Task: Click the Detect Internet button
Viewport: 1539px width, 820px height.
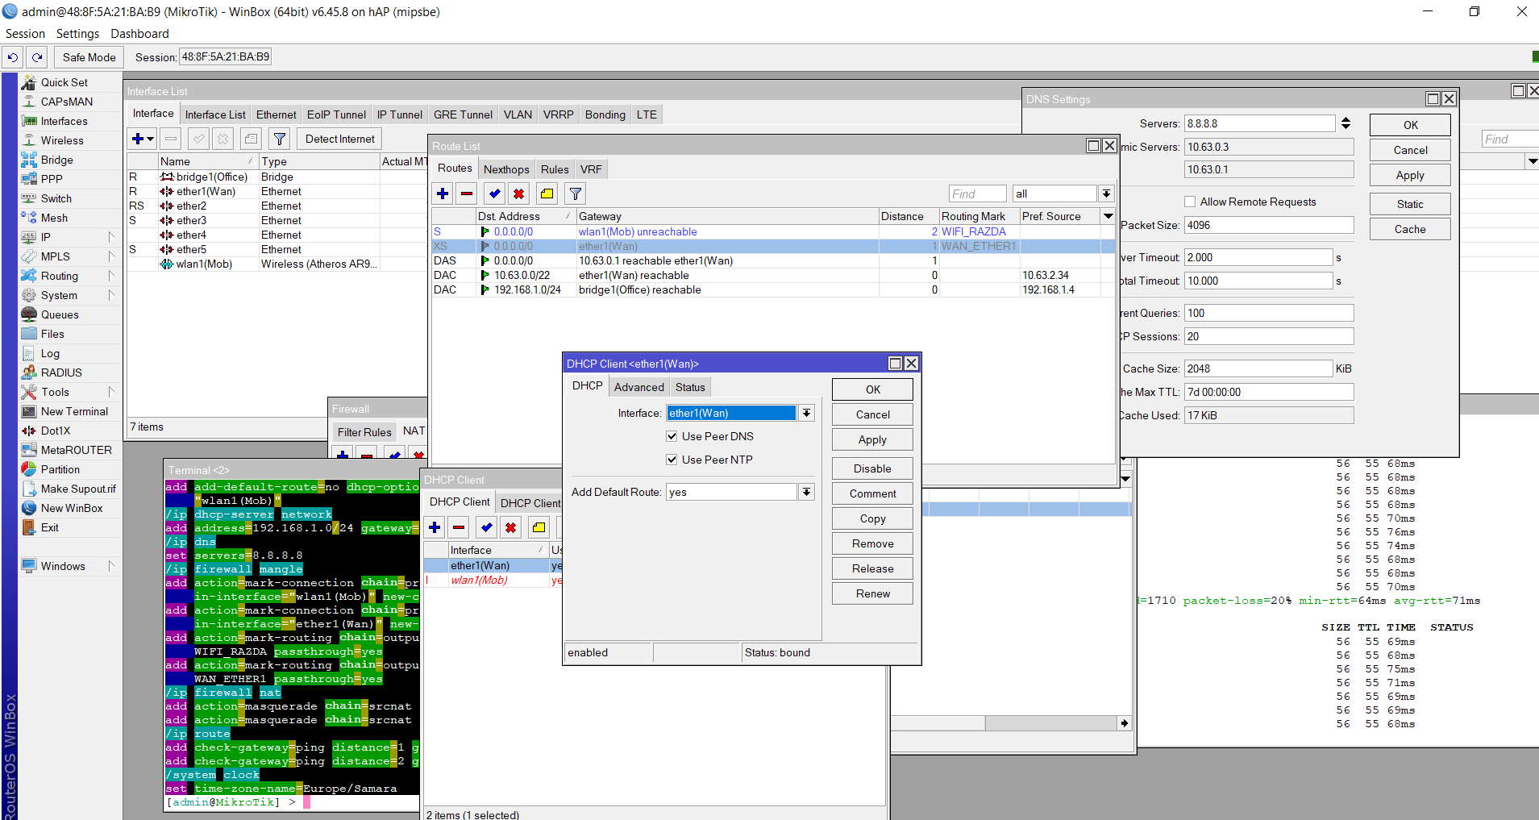Action: click(x=339, y=139)
